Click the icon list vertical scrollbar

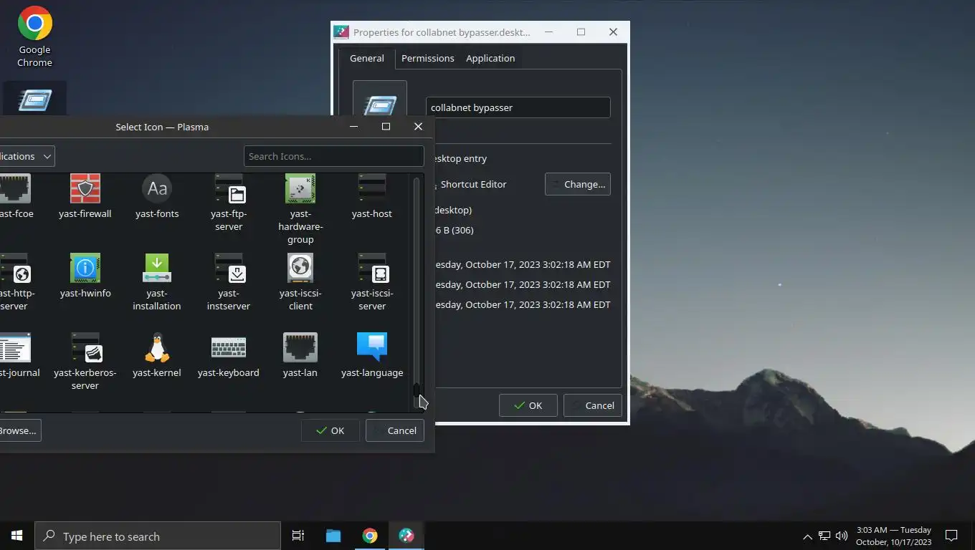coord(416,292)
